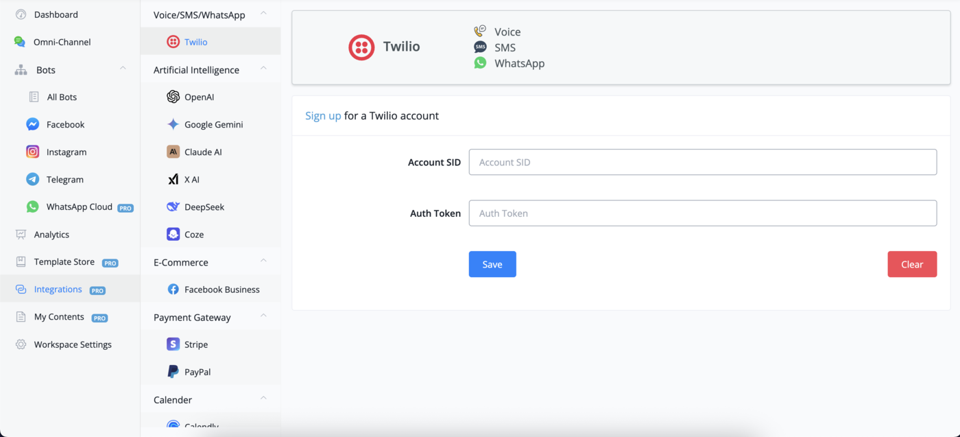Focus the Account SID input field
The width and height of the screenshot is (960, 437).
(703, 162)
